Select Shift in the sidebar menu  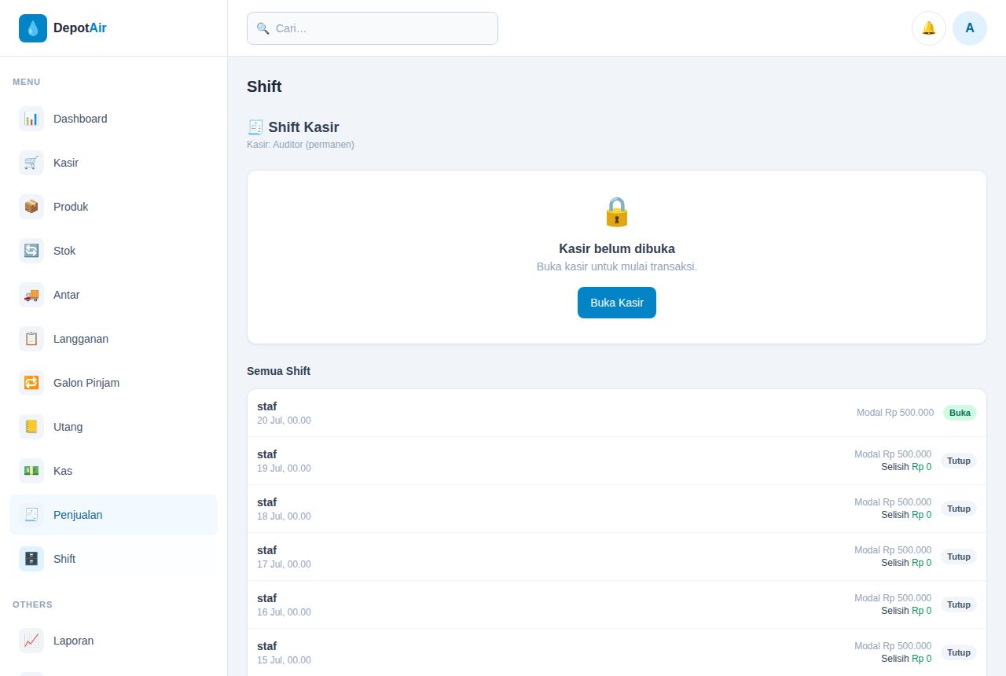point(113,559)
